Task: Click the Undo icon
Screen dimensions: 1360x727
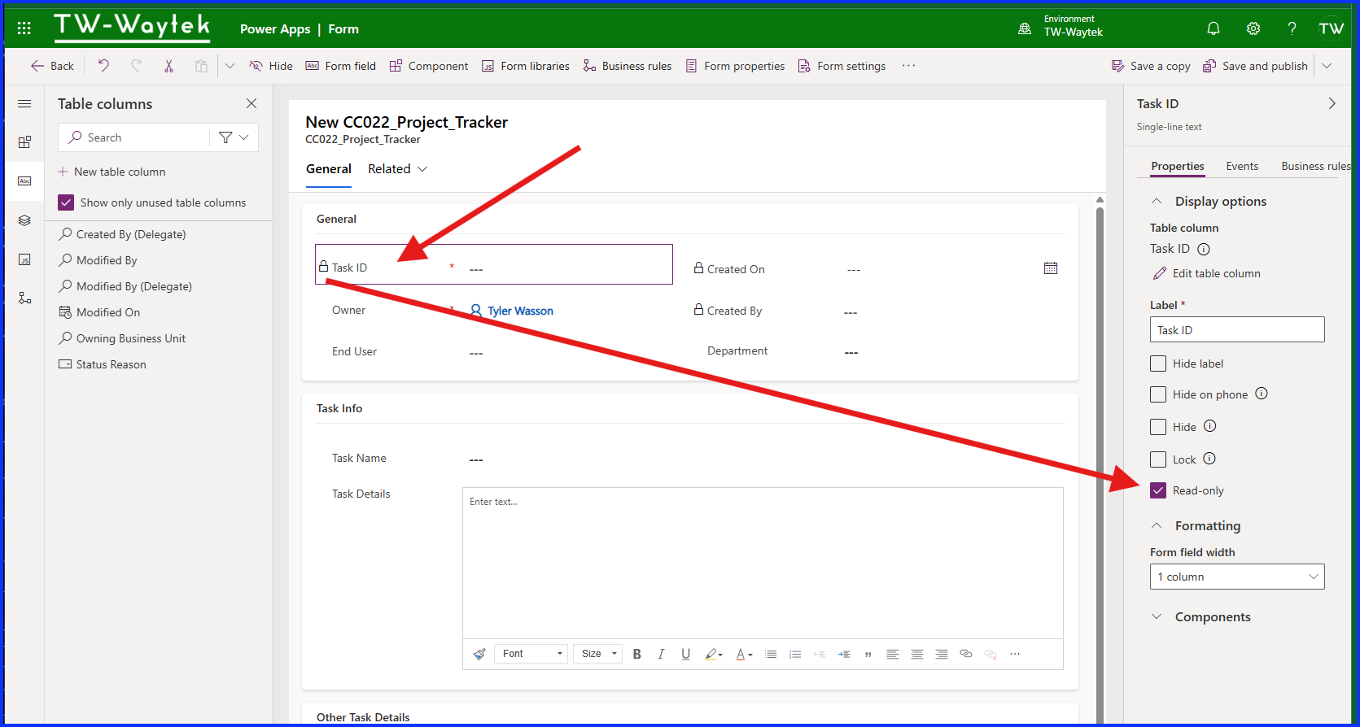Action: coord(103,66)
